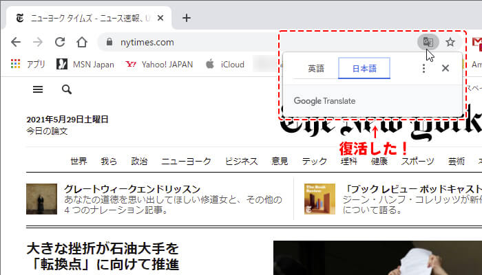Click the forward navigation arrow

[38, 42]
